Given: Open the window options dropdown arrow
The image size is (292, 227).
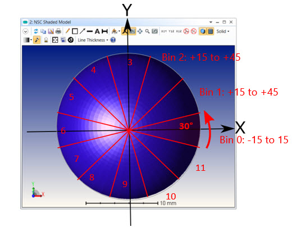Looking at the screenshot, I should tap(211, 22).
